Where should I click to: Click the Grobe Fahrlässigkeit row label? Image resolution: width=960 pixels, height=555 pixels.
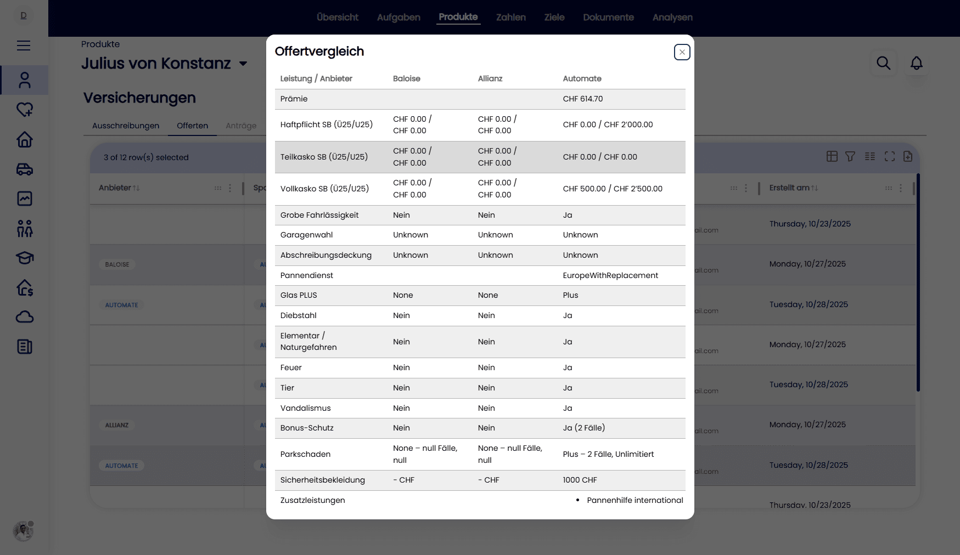click(x=319, y=215)
